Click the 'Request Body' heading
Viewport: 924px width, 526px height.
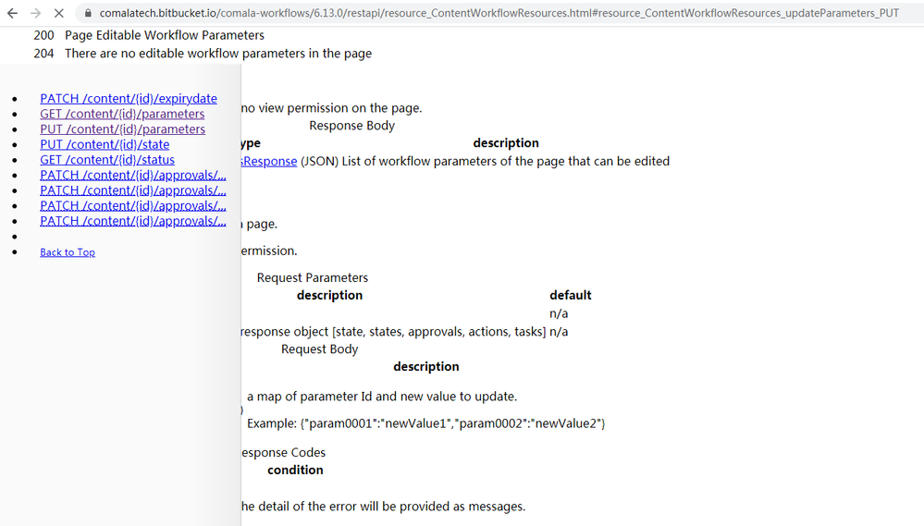pyautogui.click(x=319, y=349)
